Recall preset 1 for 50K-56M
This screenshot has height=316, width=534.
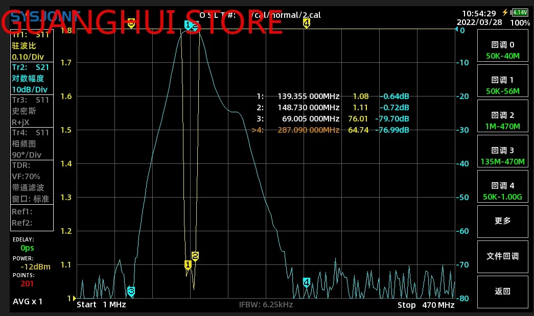pos(503,85)
